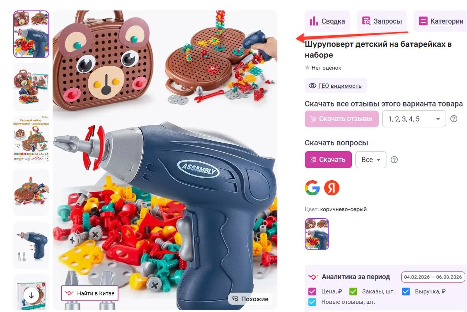Image resolution: width=467 pixels, height=312 pixels.
Task: Disable the Новые отзывы, шт. checkbox
Action: [312, 302]
